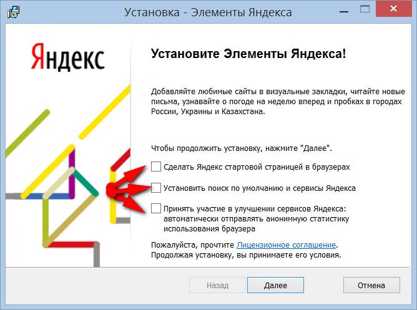417x310 pixels.
Task: Click window title 'Установка - Элементы Яндекса'
Action: point(208,12)
